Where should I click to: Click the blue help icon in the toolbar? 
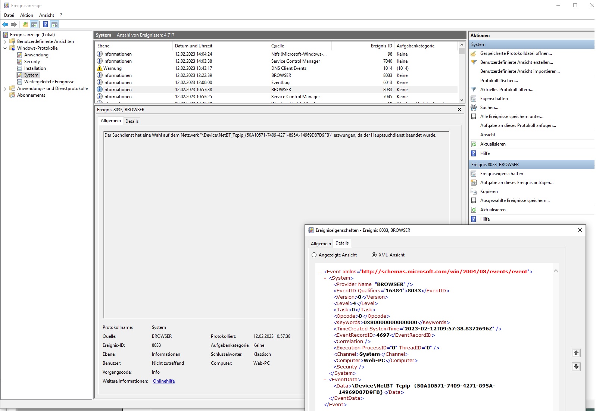[x=45, y=25]
